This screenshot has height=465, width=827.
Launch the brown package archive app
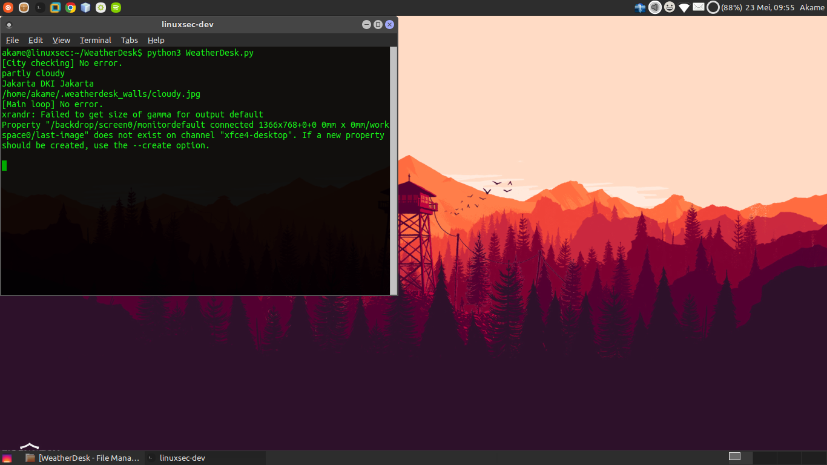(24, 8)
